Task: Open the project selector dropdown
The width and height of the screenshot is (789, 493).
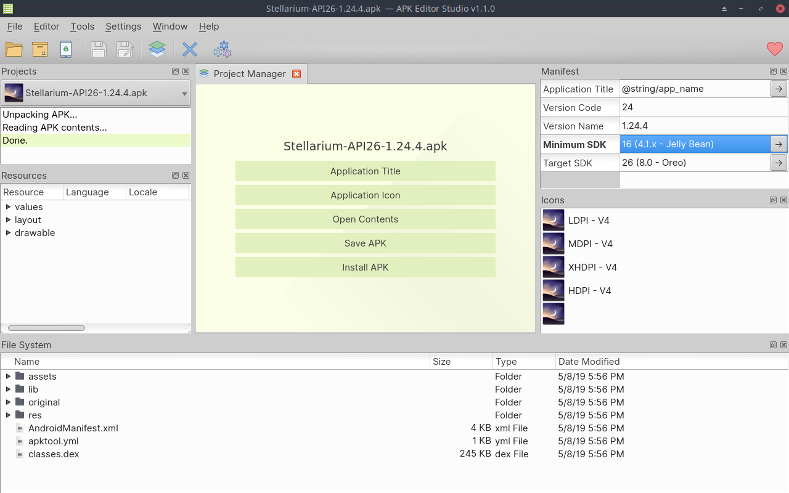Action: point(96,93)
